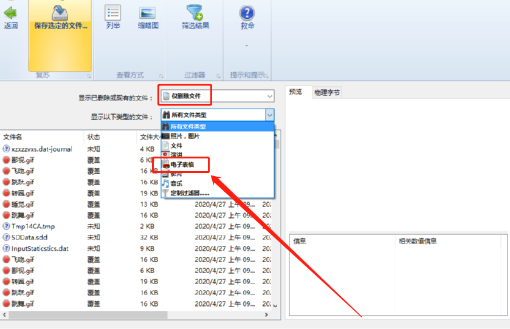510x329 pixels.
Task: Click the 信息 column header
Action: click(x=342, y=241)
